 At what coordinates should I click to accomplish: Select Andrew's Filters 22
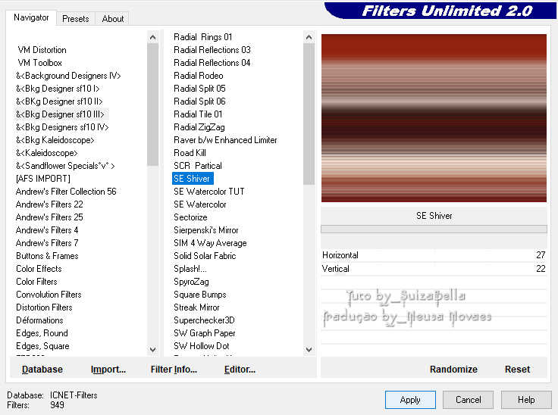49,204
